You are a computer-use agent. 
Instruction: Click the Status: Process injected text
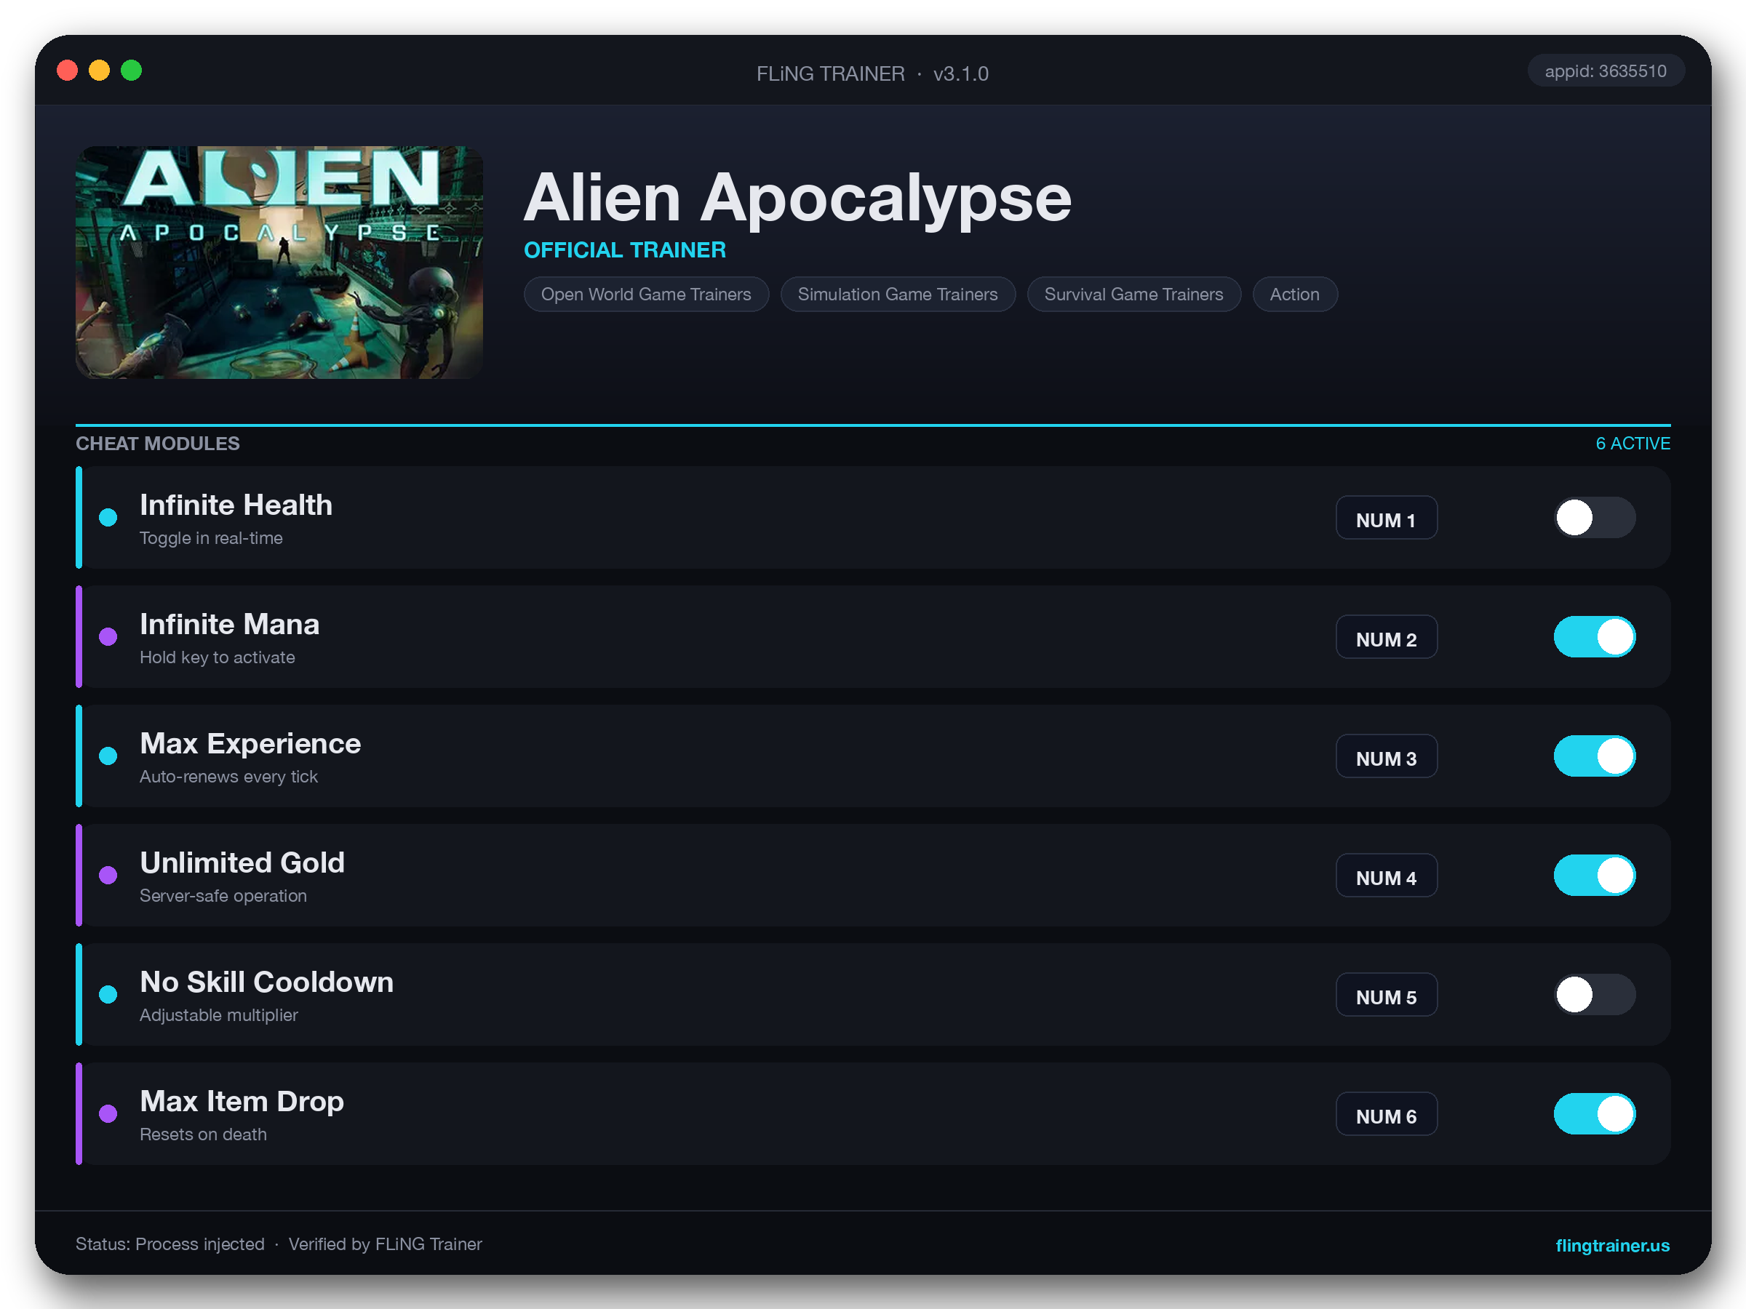click(x=170, y=1244)
